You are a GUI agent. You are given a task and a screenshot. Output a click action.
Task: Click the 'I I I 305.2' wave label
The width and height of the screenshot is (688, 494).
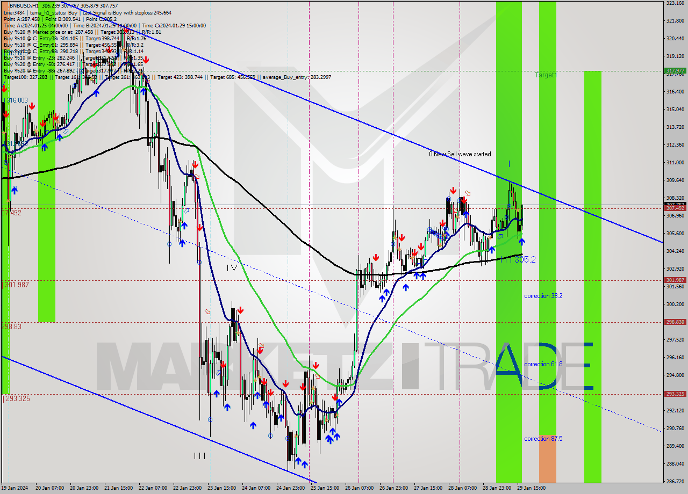click(517, 259)
